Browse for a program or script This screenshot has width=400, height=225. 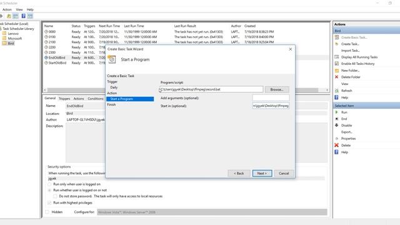point(277,89)
